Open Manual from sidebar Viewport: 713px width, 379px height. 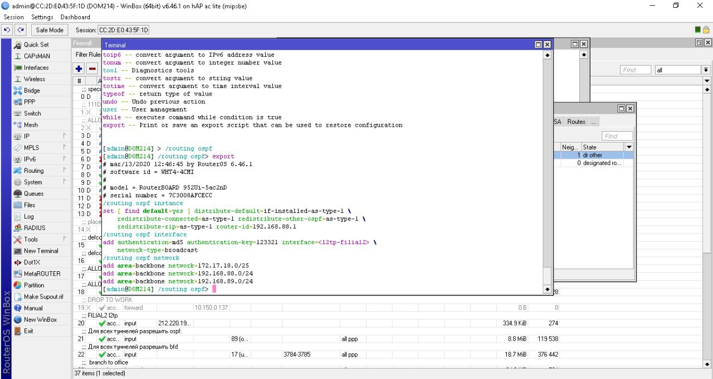(33, 308)
